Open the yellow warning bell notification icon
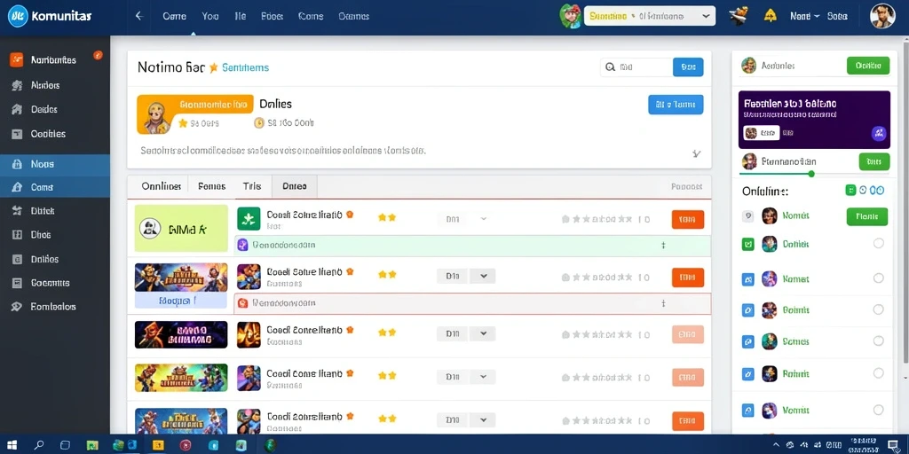The height and width of the screenshot is (454, 909). [x=770, y=16]
